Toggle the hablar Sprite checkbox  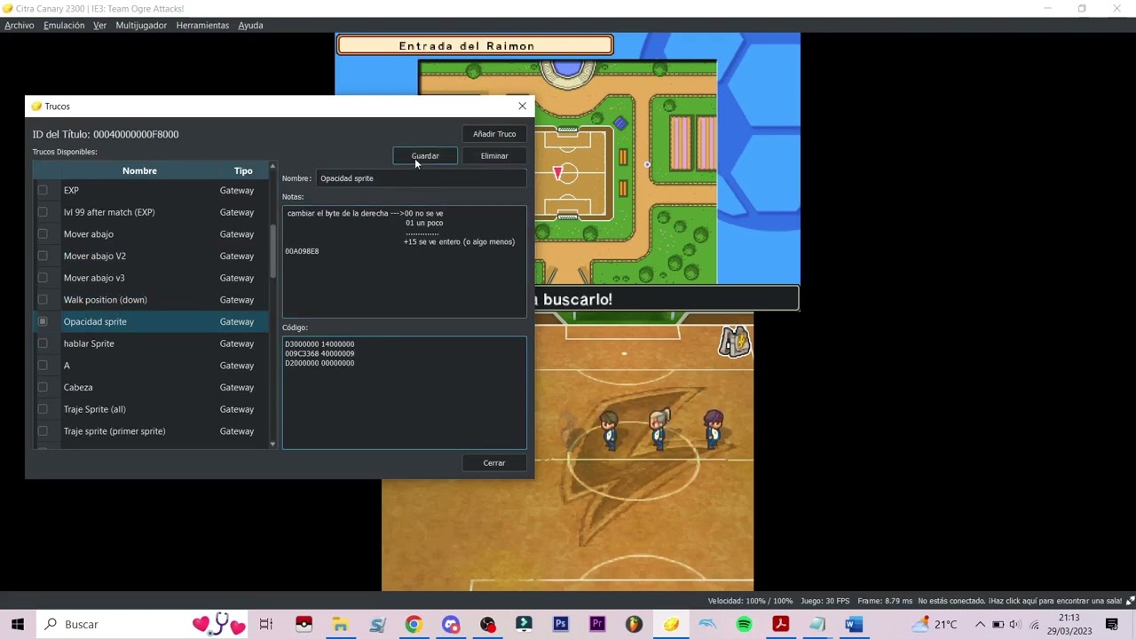pyautogui.click(x=43, y=343)
